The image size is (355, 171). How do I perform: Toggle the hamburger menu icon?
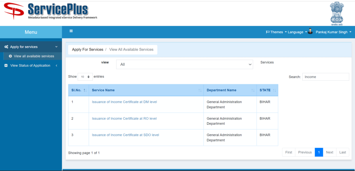[71, 31]
